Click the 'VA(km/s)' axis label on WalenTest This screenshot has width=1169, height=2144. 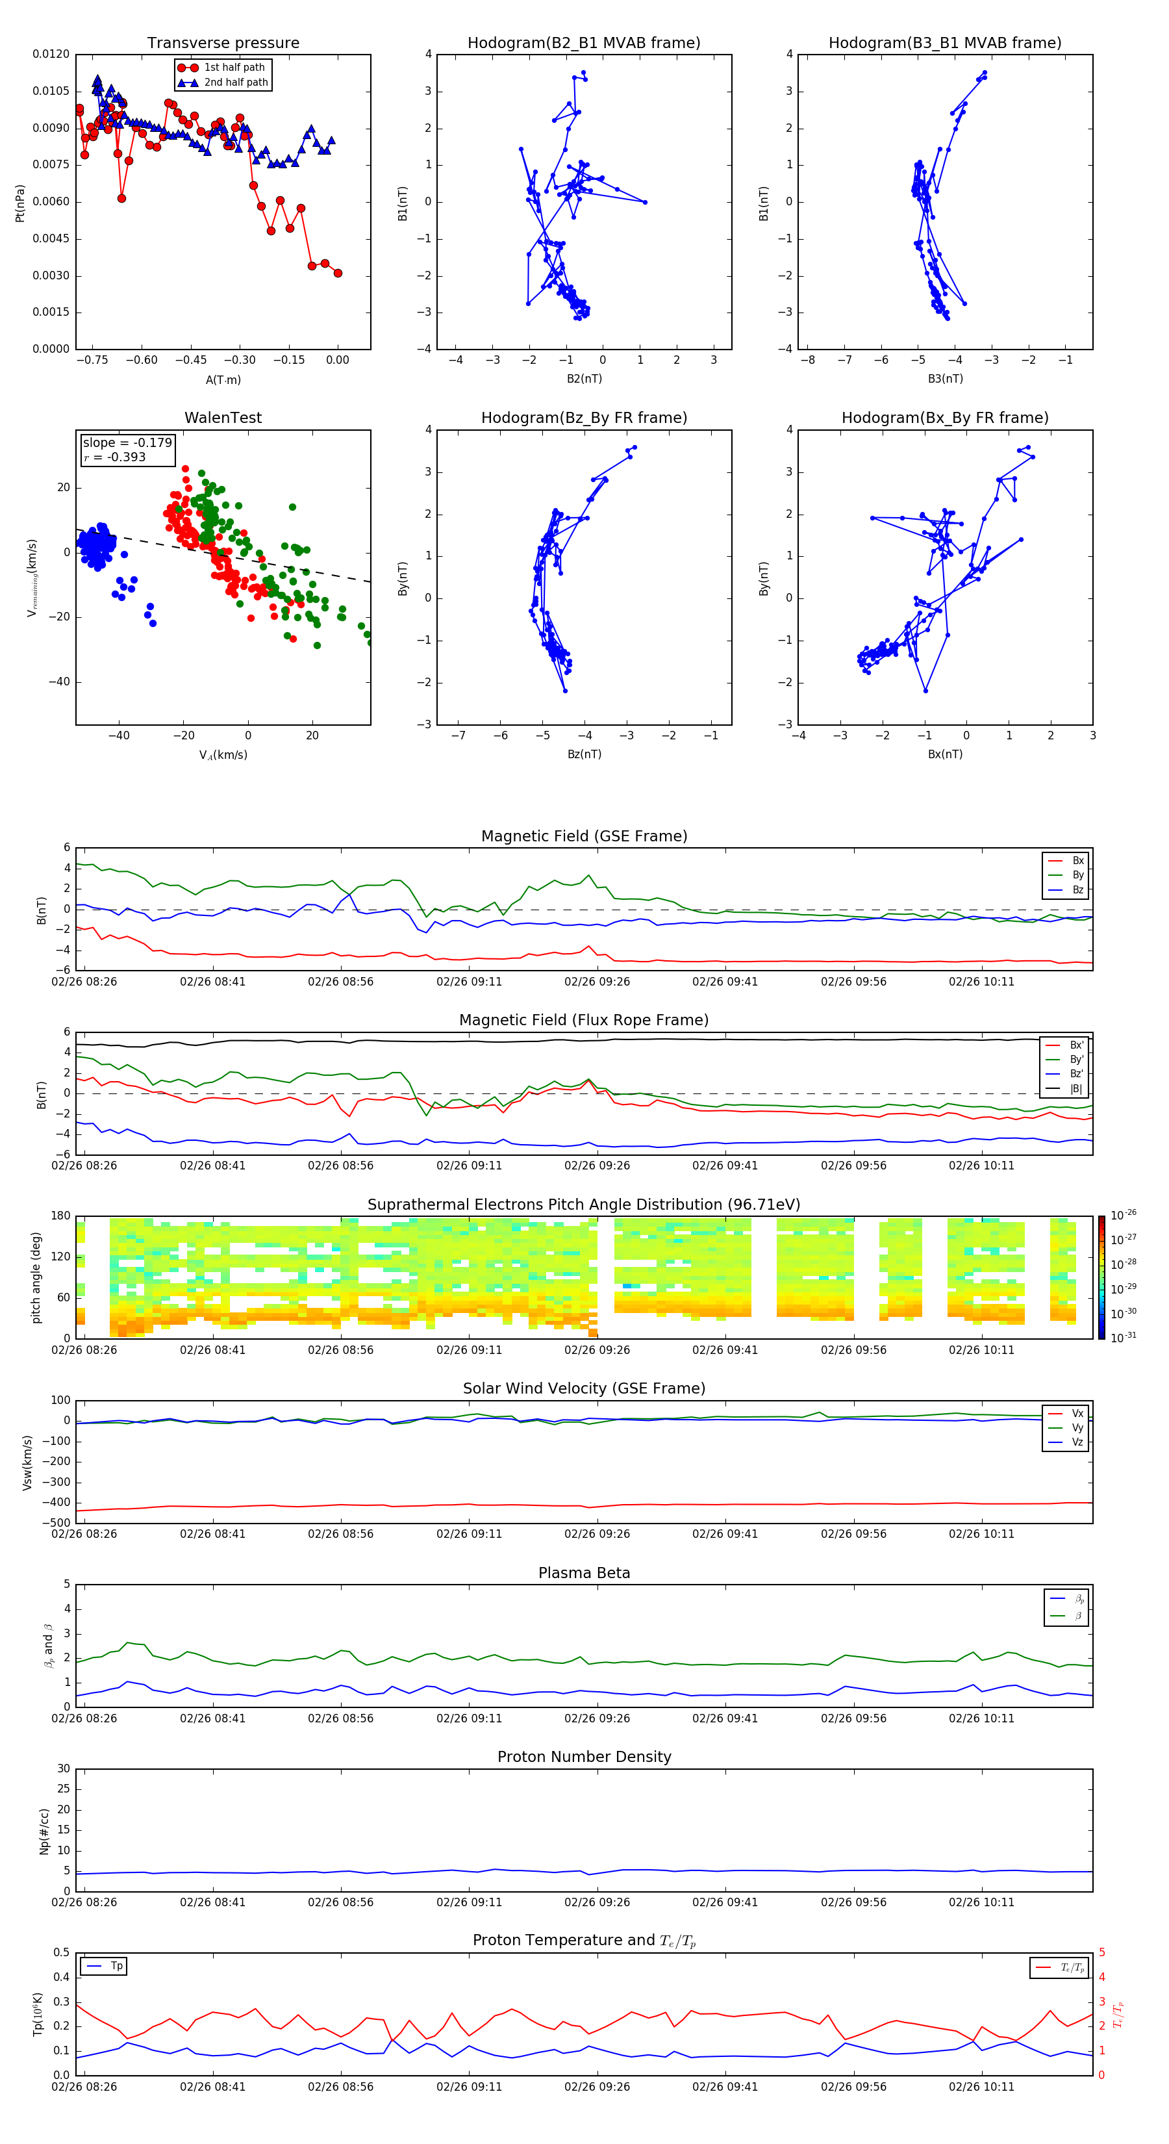223,755
